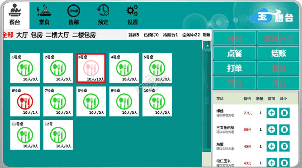The image size is (302, 168).
Task: Increase quantity of 螺丝 dish
Action: pos(271,113)
